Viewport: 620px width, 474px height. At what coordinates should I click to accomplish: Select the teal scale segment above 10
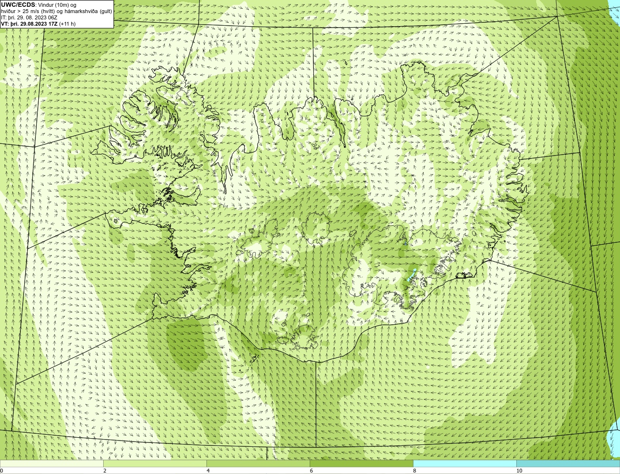[568, 463]
